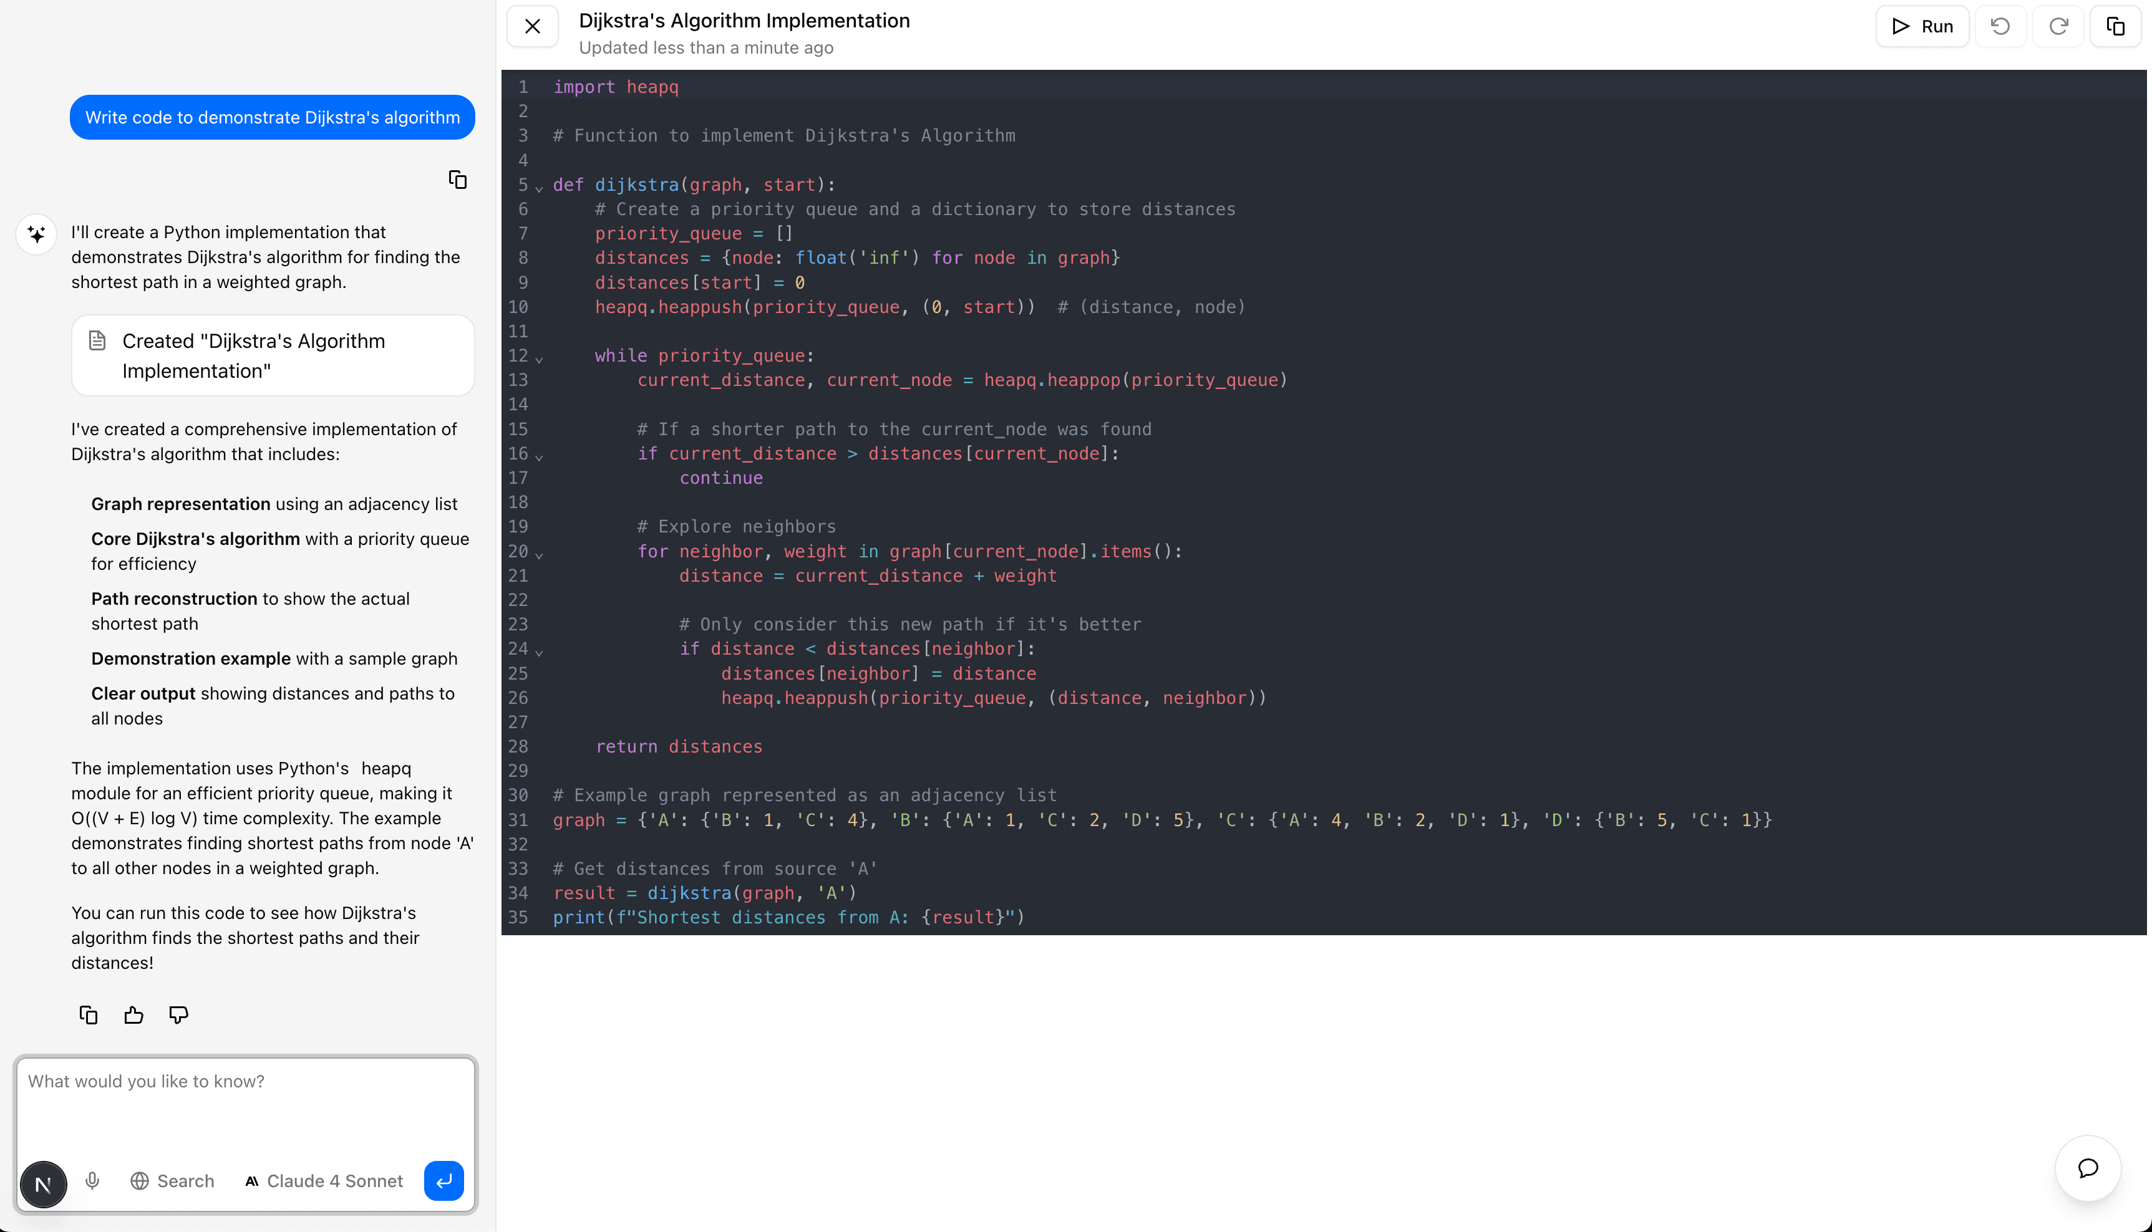Copy the artifact code to clipboard
2152x1232 pixels.
2115,26
